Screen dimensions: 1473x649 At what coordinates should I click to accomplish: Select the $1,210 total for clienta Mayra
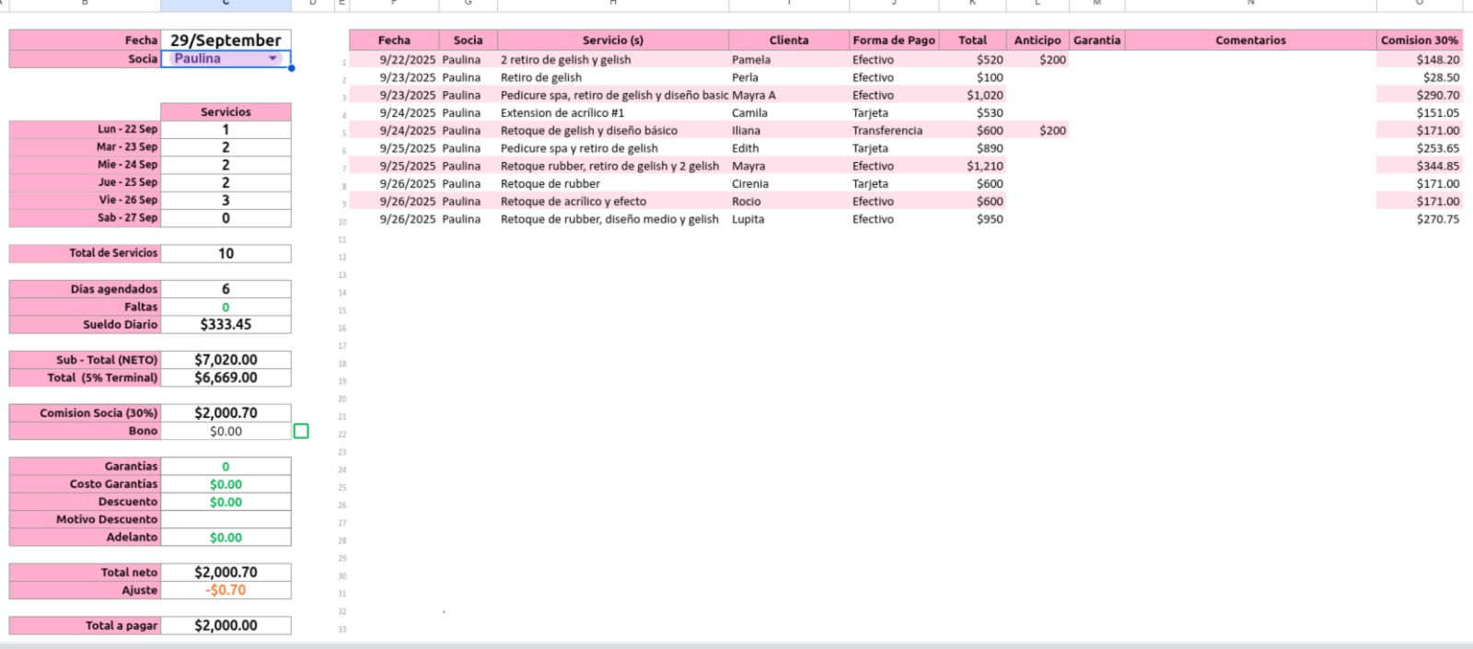984,167
